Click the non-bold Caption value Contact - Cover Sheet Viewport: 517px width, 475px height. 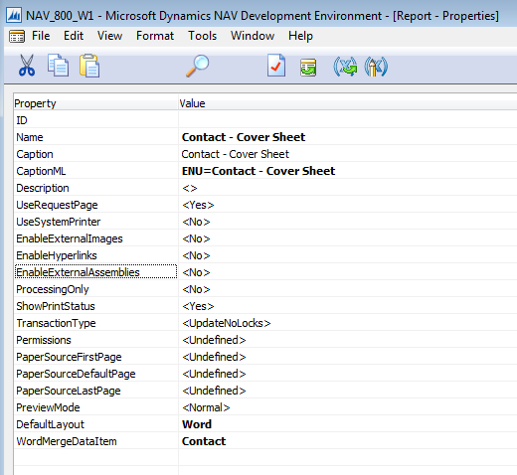tap(236, 154)
